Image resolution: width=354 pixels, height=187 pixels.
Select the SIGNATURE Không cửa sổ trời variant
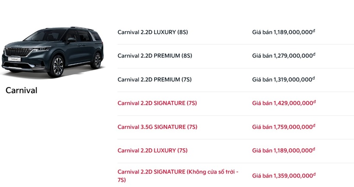point(178,176)
